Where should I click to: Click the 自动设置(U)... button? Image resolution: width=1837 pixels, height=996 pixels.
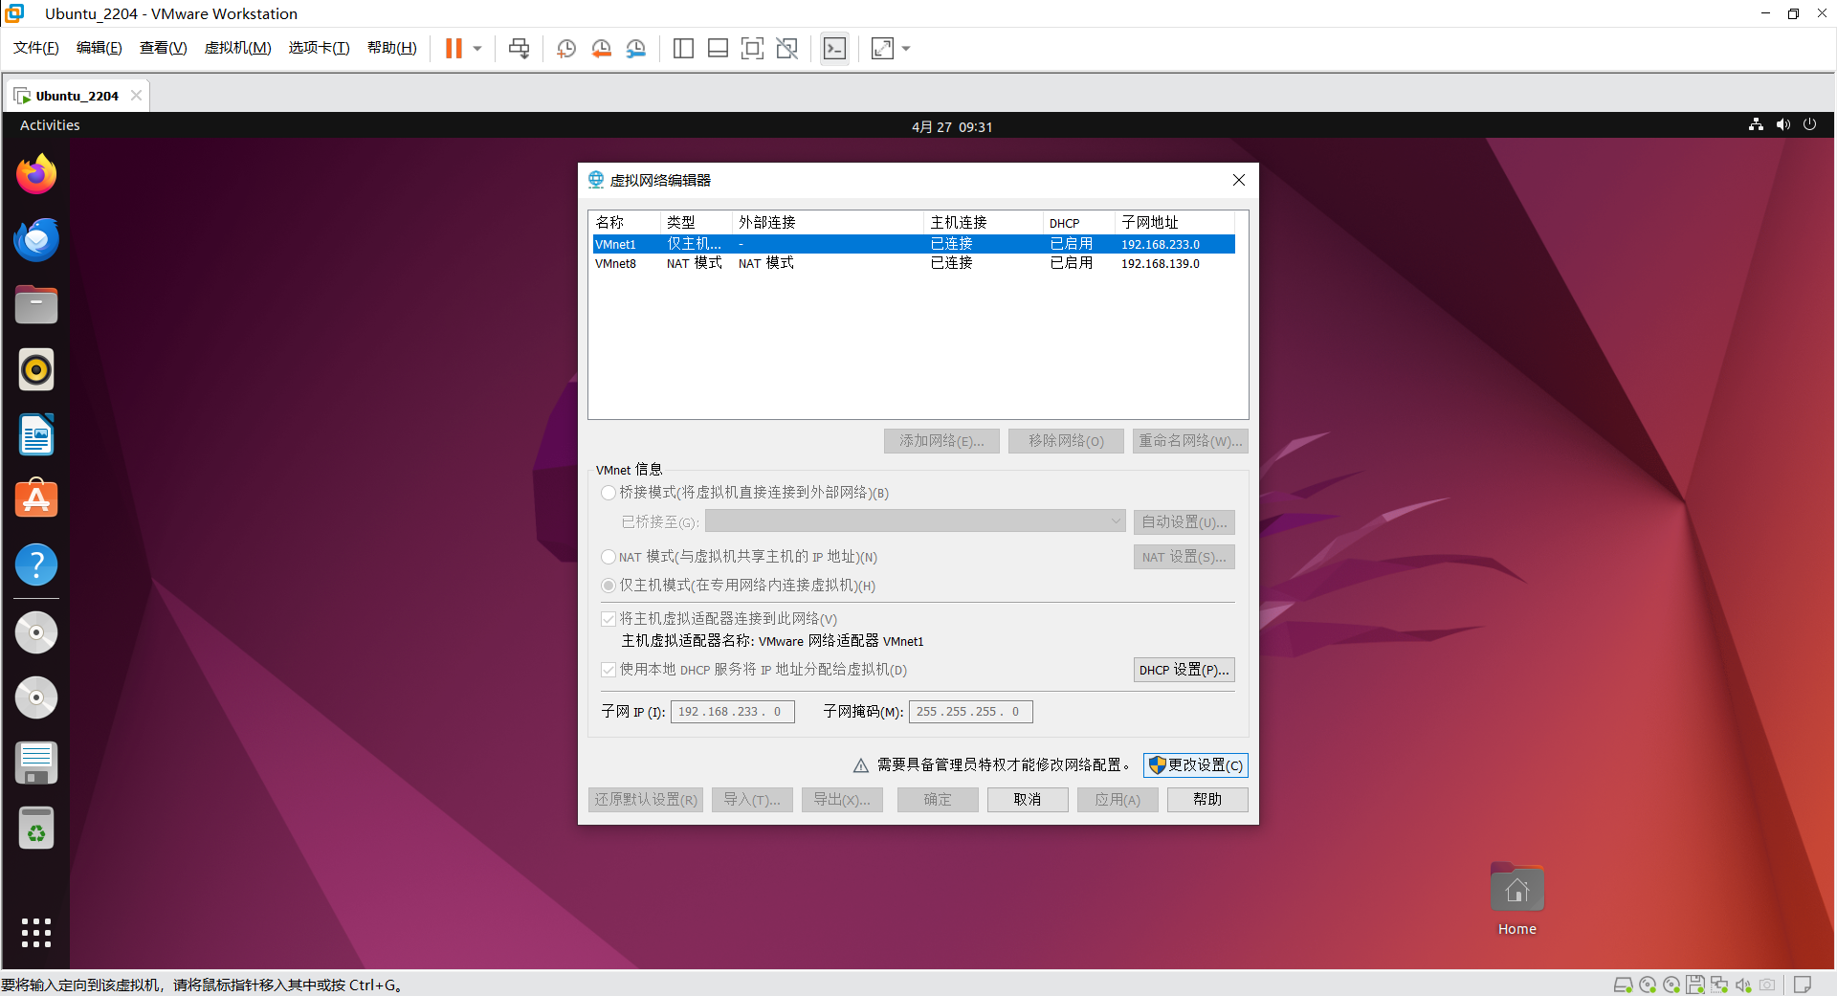1184,522
